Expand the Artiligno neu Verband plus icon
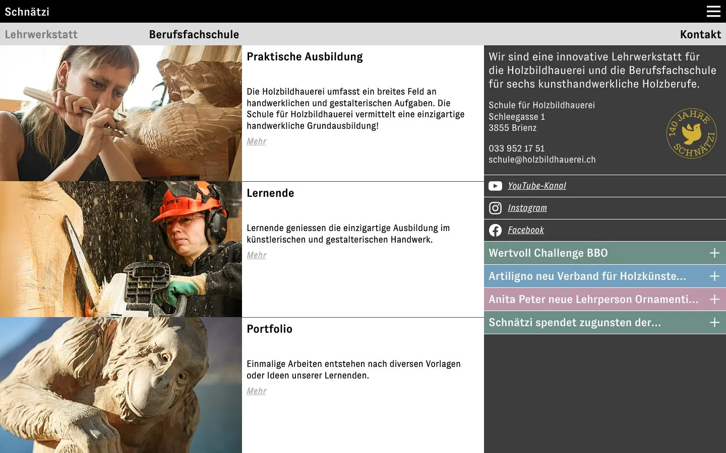Viewport: 726px width, 453px height. coord(714,276)
